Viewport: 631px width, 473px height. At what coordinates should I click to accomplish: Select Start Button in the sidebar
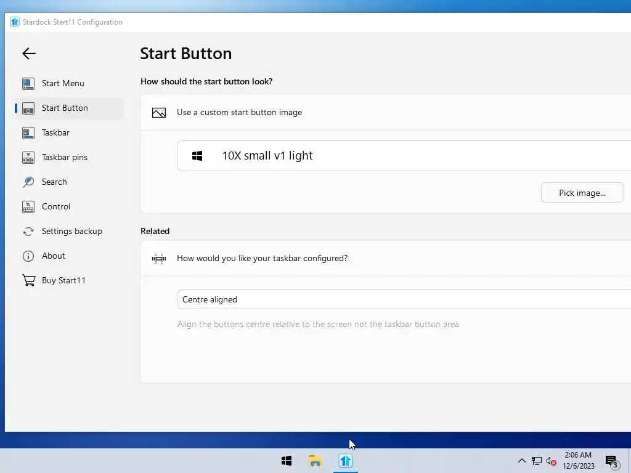pyautogui.click(x=69, y=108)
